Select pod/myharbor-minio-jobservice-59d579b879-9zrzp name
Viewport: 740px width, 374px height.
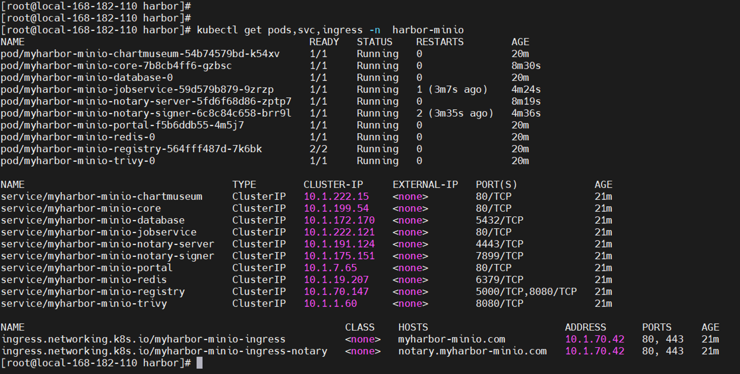[x=137, y=89]
